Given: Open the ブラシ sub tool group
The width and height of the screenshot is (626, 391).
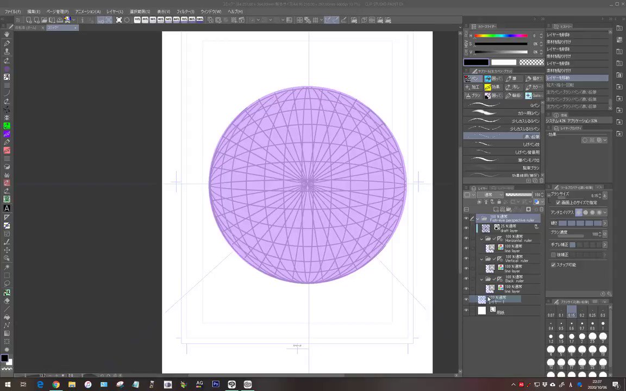Looking at the screenshot, I should pyautogui.click(x=473, y=96).
